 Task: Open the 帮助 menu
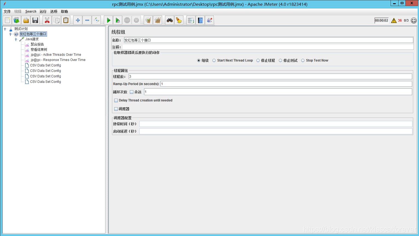click(x=65, y=11)
